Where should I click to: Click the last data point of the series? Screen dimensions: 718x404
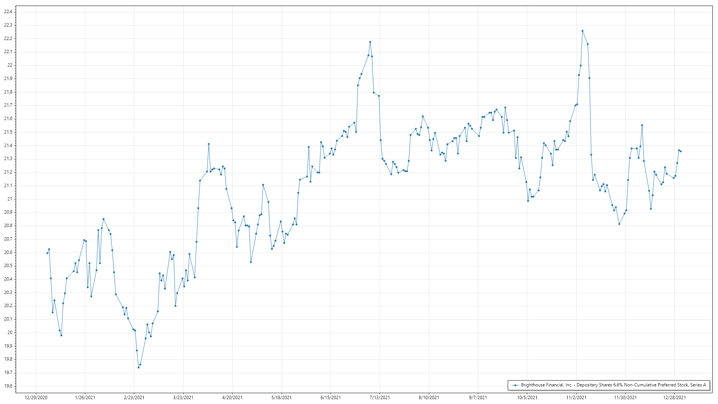[681, 151]
